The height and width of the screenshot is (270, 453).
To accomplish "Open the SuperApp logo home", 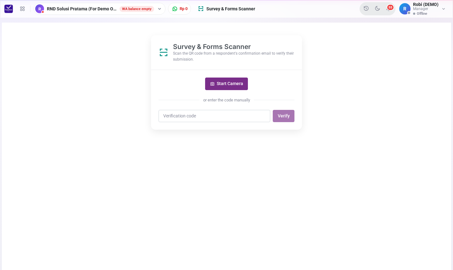I will (x=8, y=9).
